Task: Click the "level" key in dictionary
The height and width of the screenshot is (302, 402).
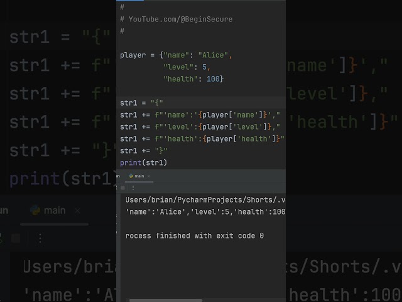Action: pyautogui.click(x=178, y=67)
